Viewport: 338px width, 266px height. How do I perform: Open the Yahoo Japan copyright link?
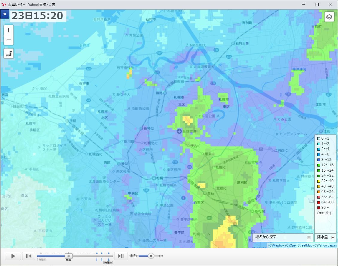coord(325,246)
